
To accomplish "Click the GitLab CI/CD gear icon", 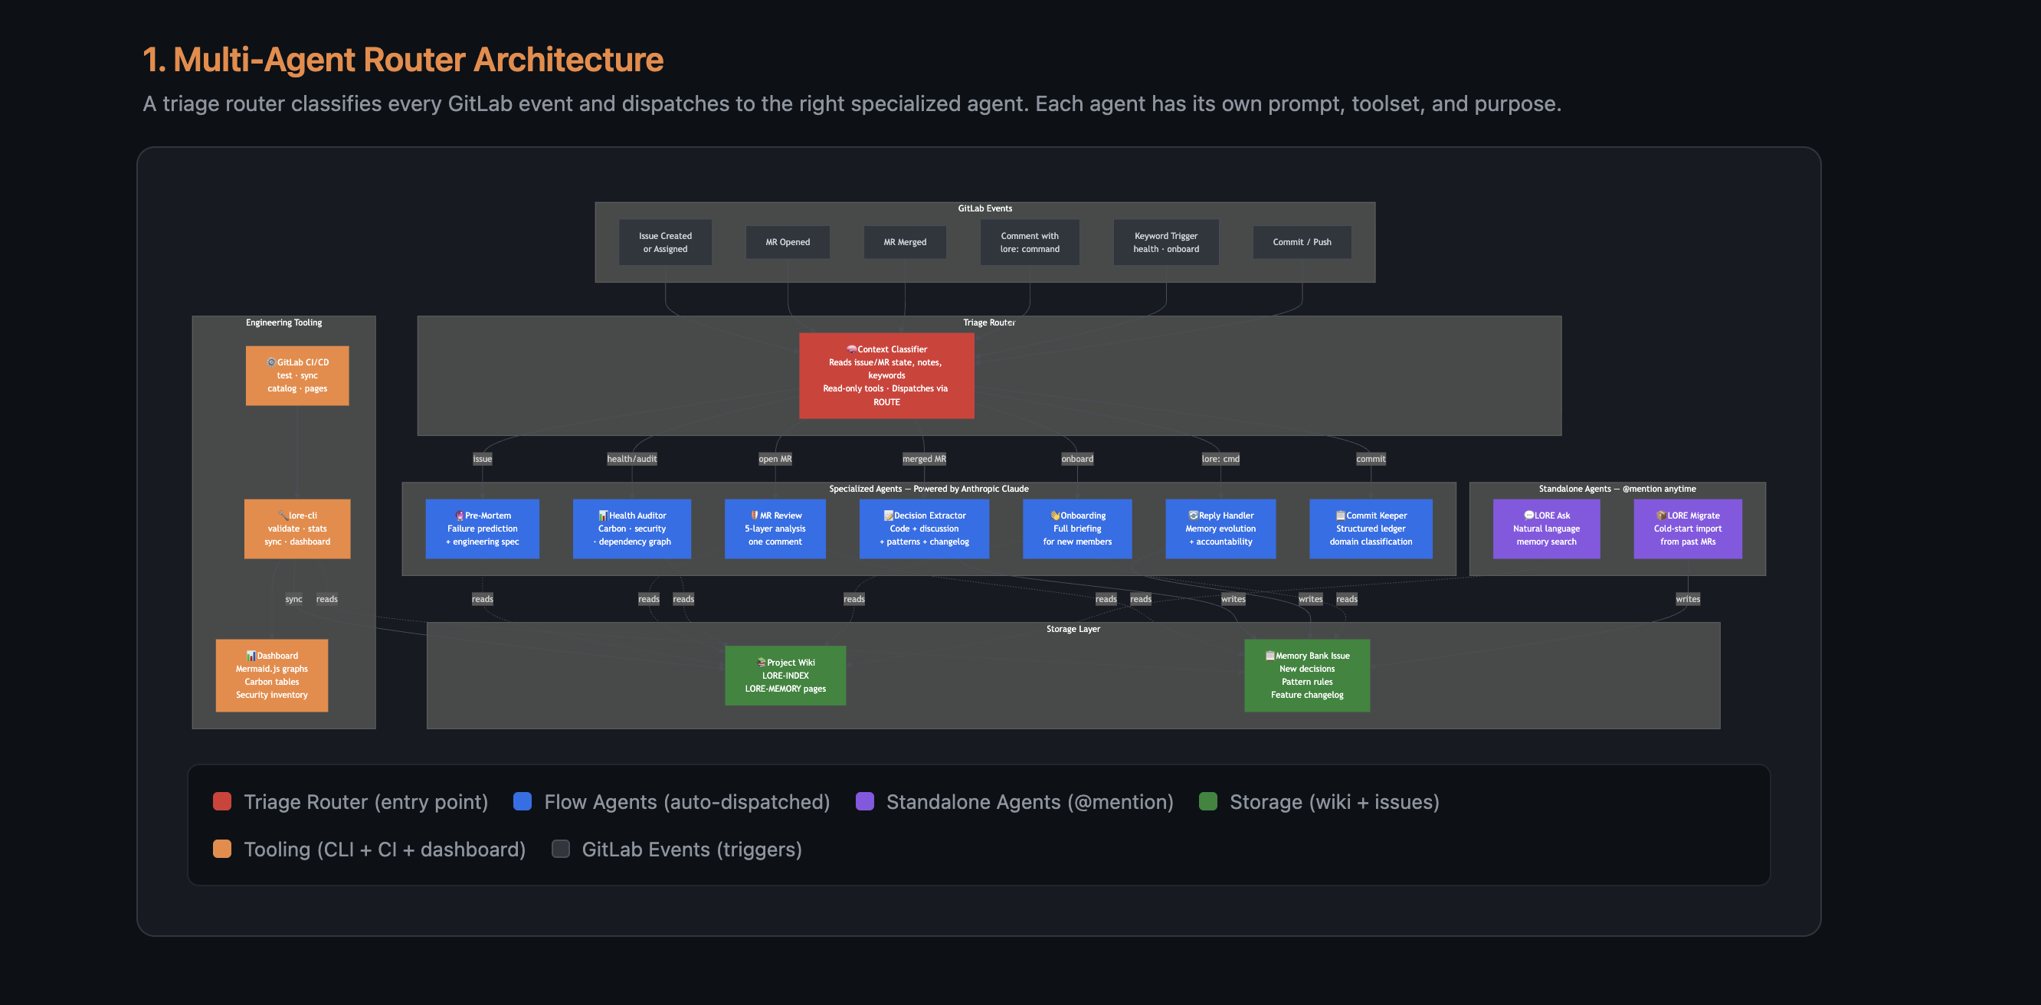I will point(271,363).
